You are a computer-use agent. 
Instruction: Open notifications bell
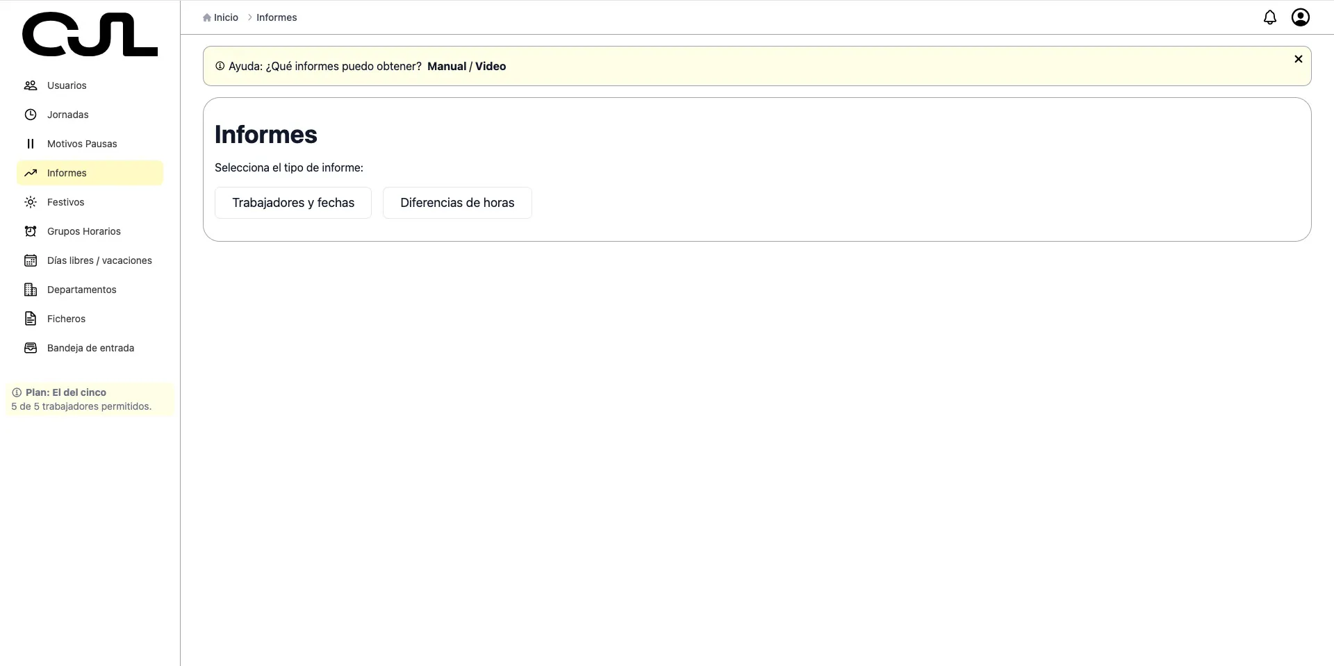(x=1269, y=17)
